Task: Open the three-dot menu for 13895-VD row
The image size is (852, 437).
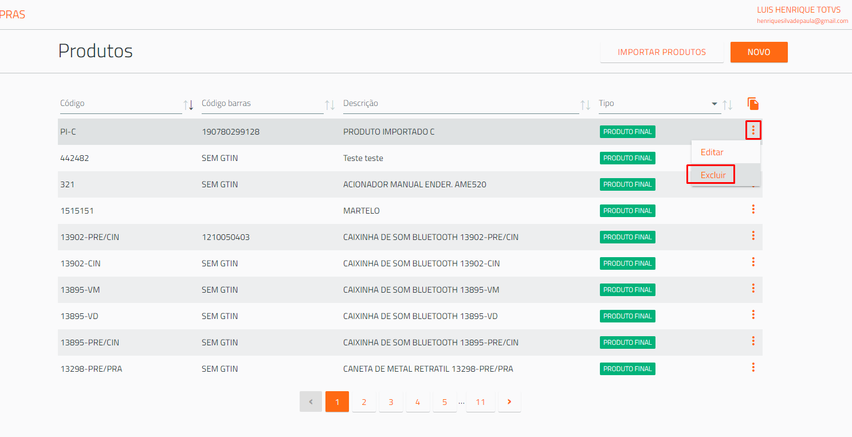Action: (x=753, y=315)
